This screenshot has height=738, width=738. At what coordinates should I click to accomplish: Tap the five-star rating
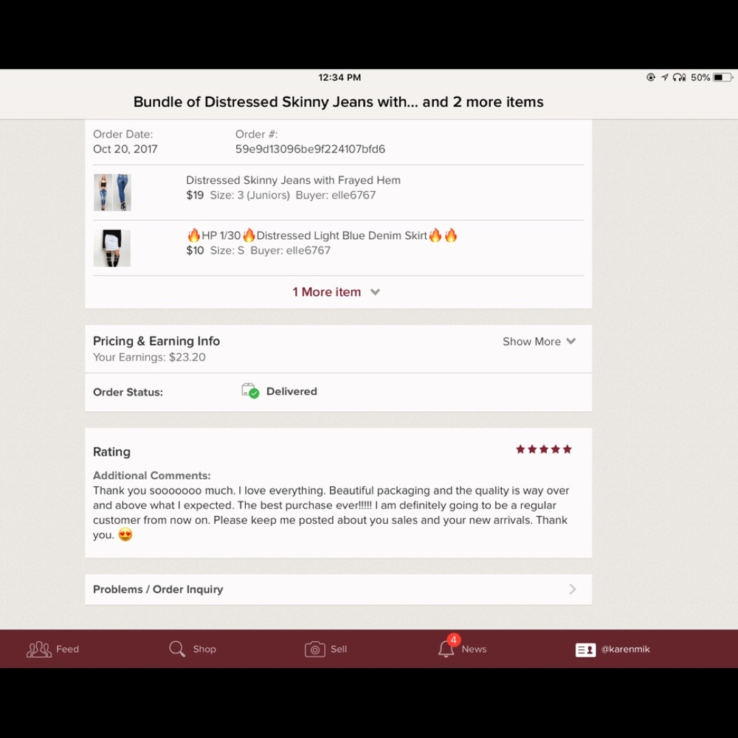pyautogui.click(x=544, y=449)
